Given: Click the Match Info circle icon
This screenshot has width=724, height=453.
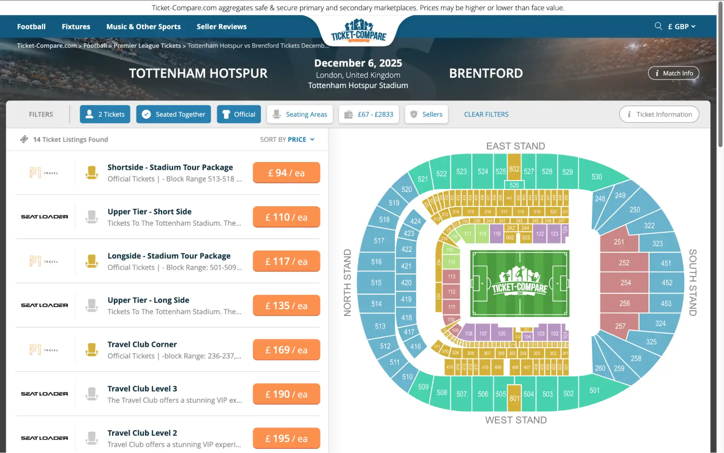Looking at the screenshot, I should pyautogui.click(x=657, y=73).
